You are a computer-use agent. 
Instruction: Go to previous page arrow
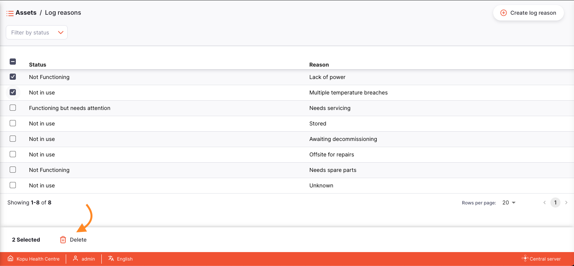tap(545, 203)
